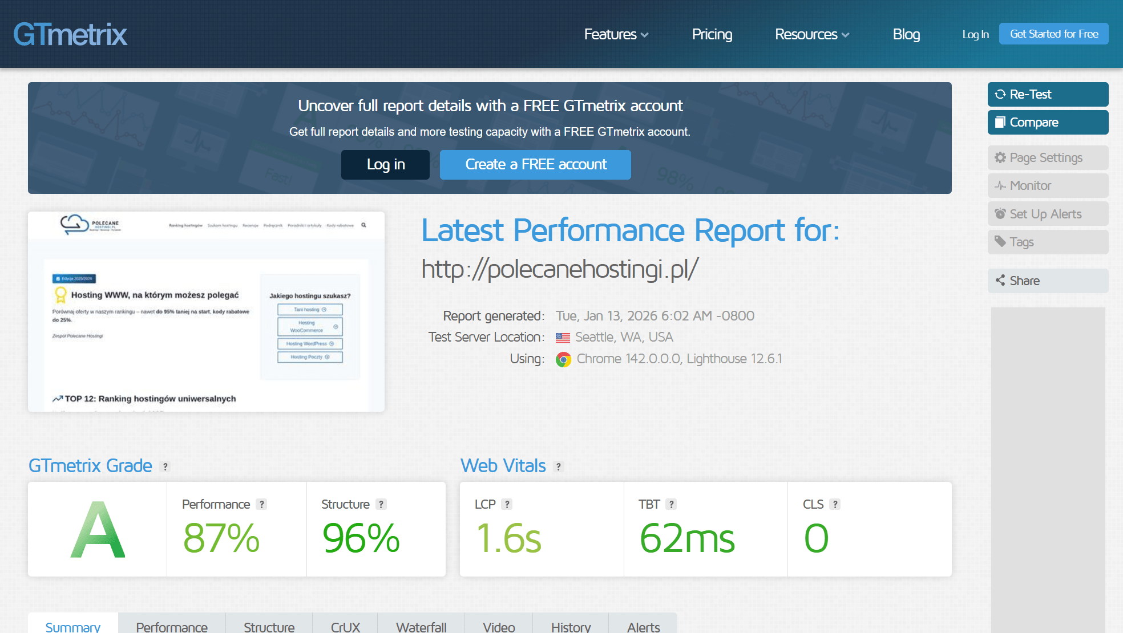The height and width of the screenshot is (633, 1123).
Task: Click the GTmetrix logo
Action: [70, 34]
